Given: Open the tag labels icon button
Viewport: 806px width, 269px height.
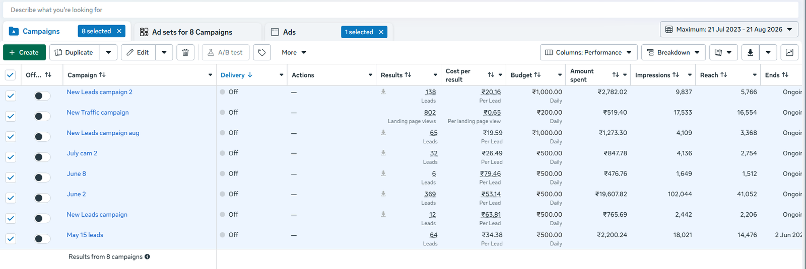Looking at the screenshot, I should [x=262, y=52].
